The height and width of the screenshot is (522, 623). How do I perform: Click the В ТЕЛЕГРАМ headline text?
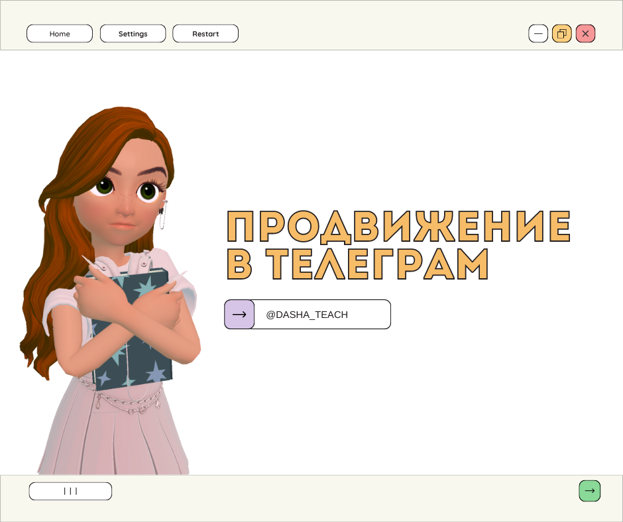358,264
